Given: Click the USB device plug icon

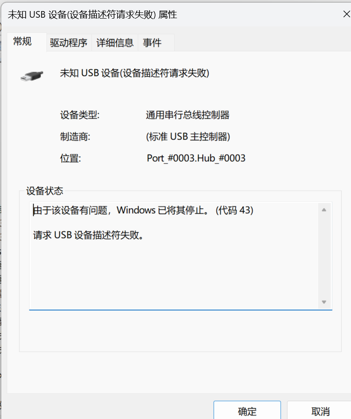Looking at the screenshot, I should click(x=32, y=76).
